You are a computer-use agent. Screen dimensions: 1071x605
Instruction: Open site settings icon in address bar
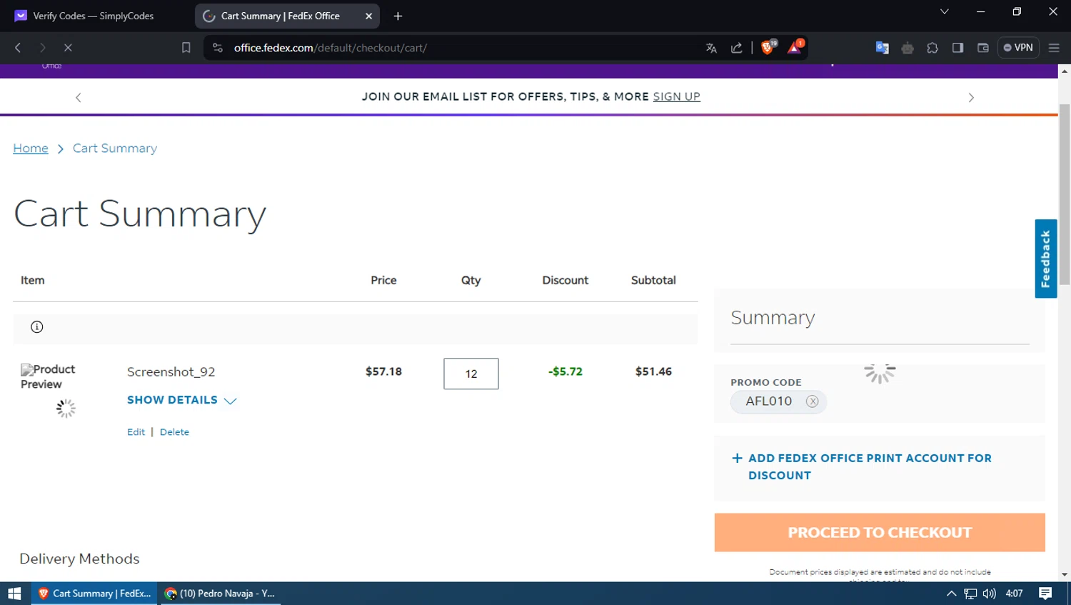[x=218, y=48]
